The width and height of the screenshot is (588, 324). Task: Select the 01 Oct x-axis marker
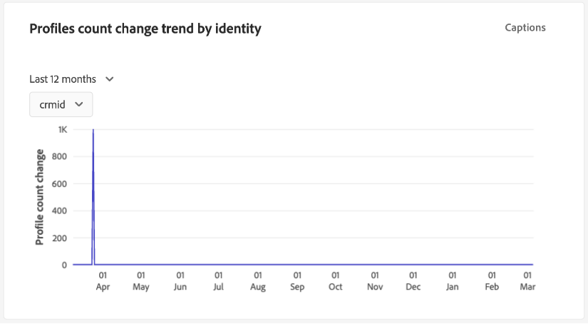336,281
